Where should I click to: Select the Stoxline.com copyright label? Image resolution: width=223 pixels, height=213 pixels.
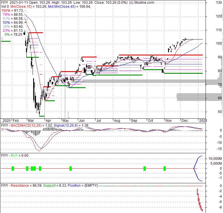coord(142,3)
